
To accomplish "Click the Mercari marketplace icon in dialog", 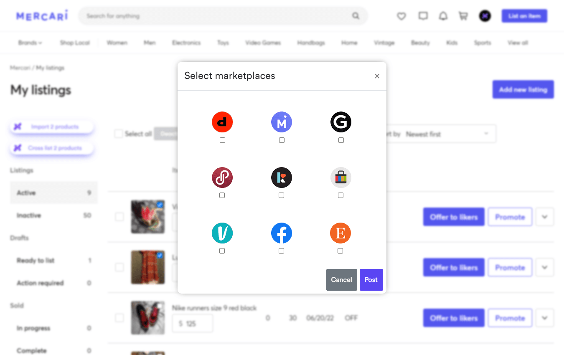I will point(282,122).
